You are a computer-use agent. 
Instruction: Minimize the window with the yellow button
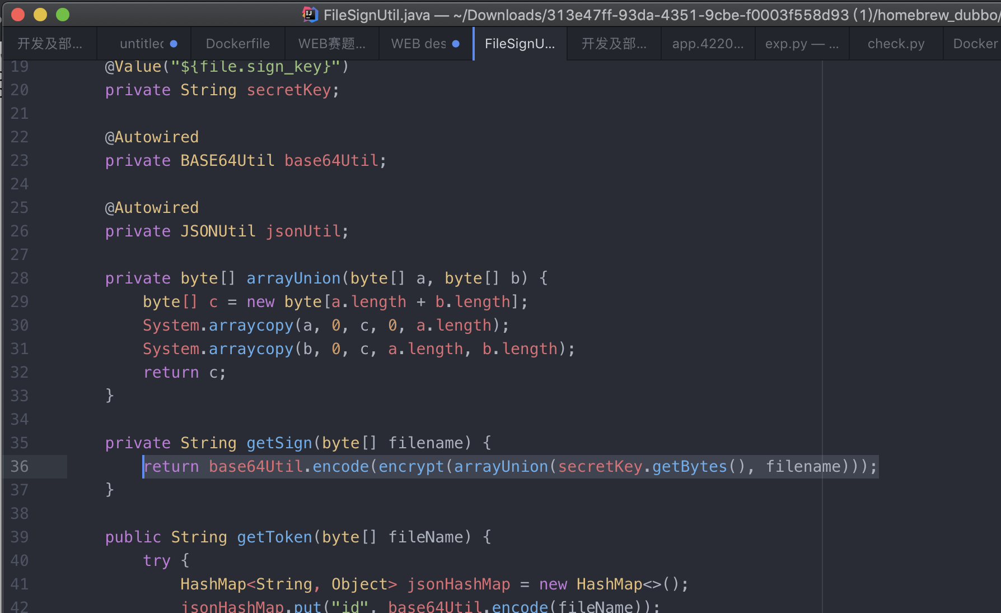(x=40, y=15)
